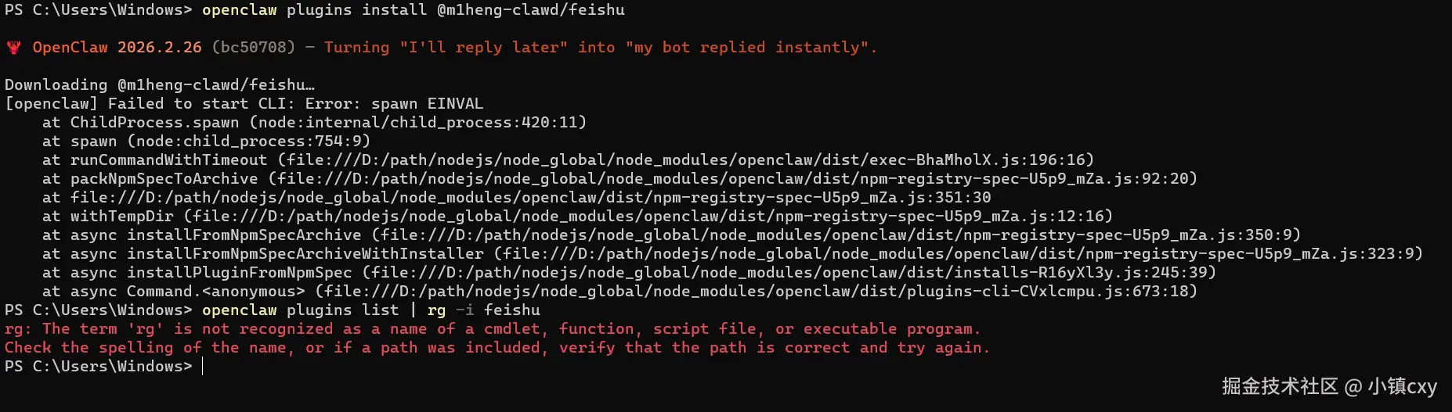Click the plugins install command on first line
Image resolution: width=1452 pixels, height=412 pixels.
coord(414,10)
